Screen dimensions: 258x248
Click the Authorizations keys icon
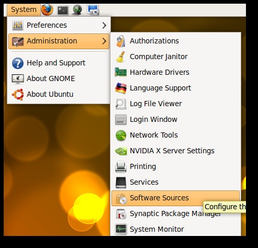(121, 41)
